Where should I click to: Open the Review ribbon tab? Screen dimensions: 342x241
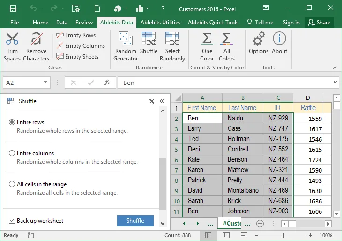pyautogui.click(x=84, y=23)
